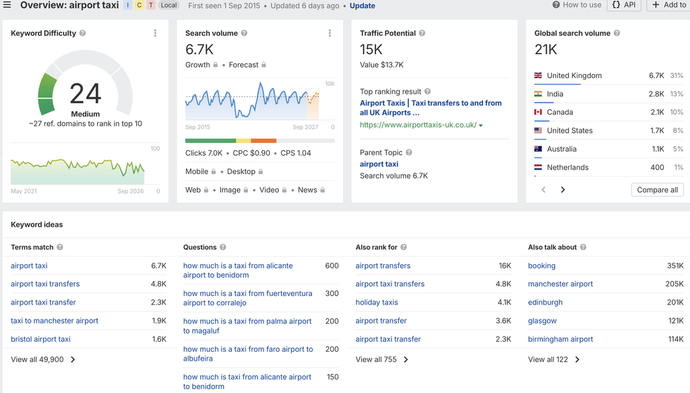Viewport: 690px width, 393px height.
Task: Click the lock icon next to Desktop
Action: point(261,172)
